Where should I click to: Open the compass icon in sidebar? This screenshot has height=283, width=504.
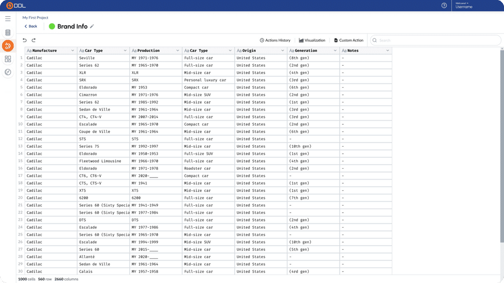[8, 72]
